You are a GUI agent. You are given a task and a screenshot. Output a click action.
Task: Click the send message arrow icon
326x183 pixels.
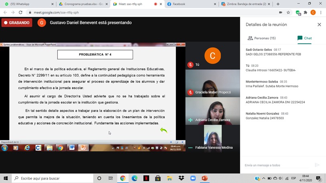click(x=317, y=165)
